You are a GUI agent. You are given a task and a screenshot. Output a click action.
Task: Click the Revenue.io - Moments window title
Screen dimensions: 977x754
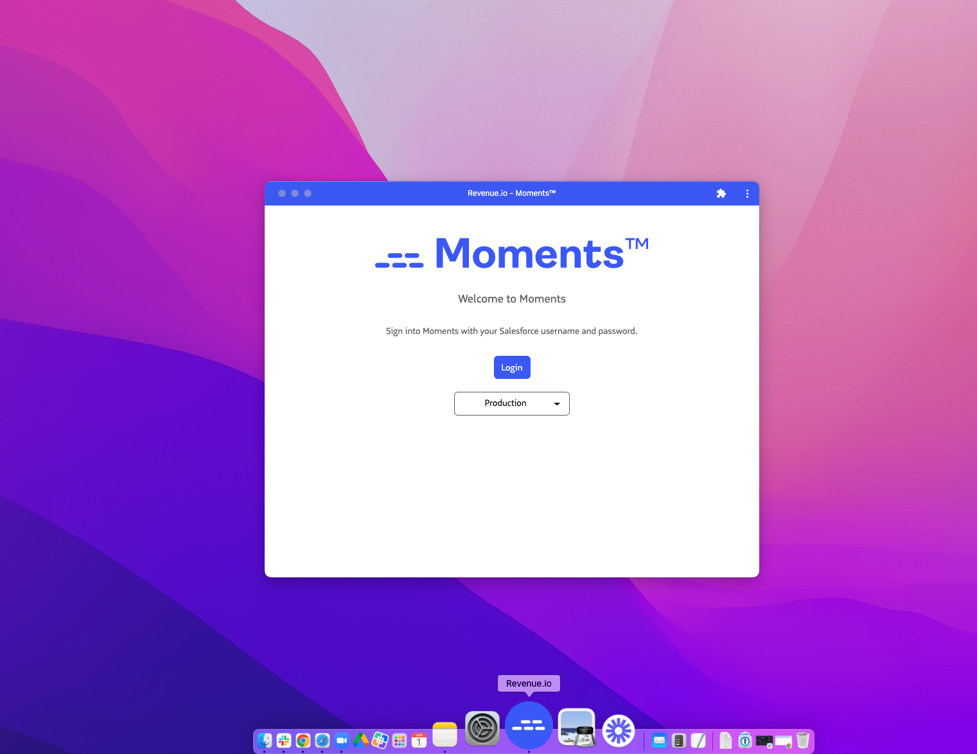tap(511, 193)
